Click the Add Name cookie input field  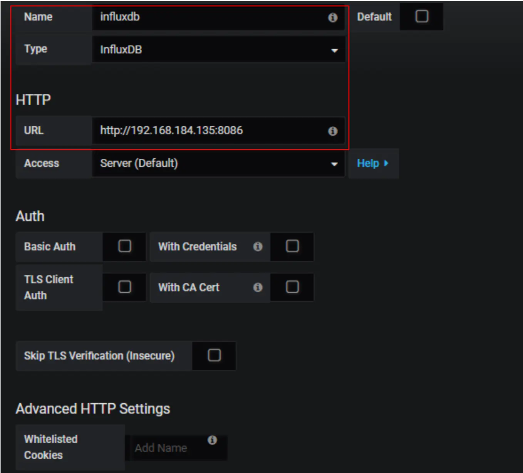(x=176, y=448)
